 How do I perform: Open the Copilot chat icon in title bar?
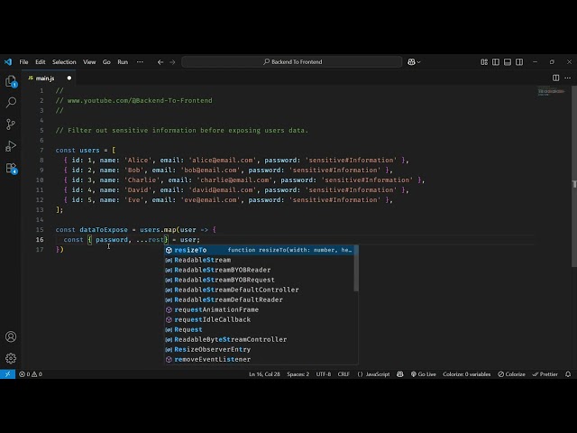point(411,62)
